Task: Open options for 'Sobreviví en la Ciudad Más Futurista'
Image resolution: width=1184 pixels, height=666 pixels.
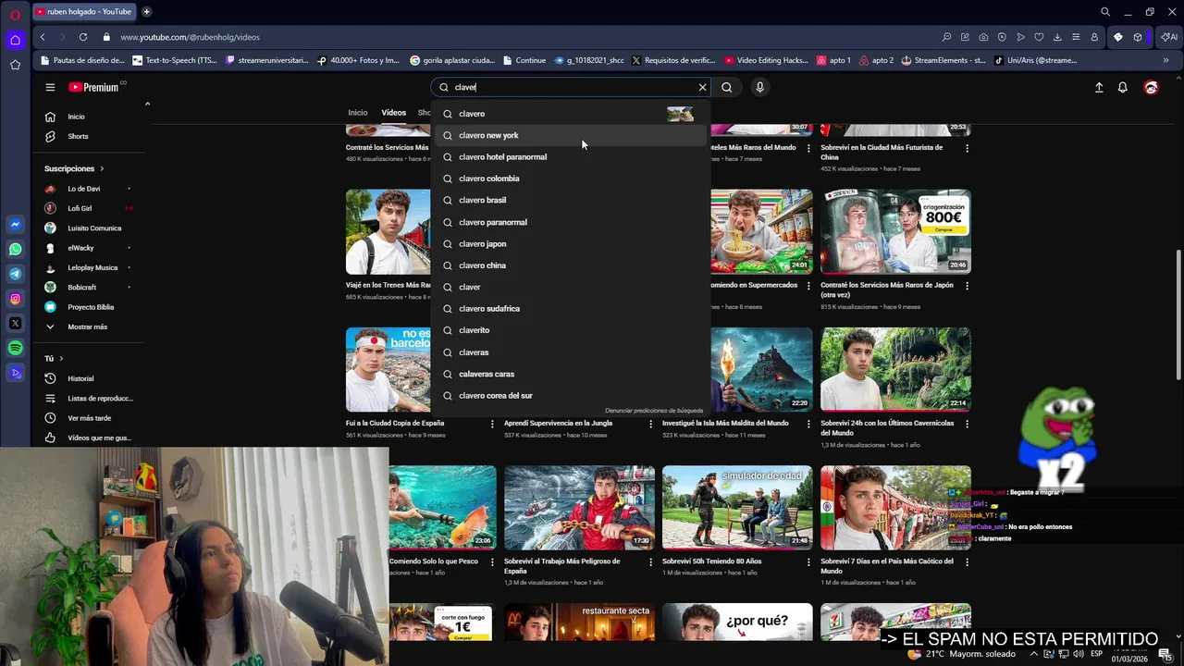Action: [968, 148]
